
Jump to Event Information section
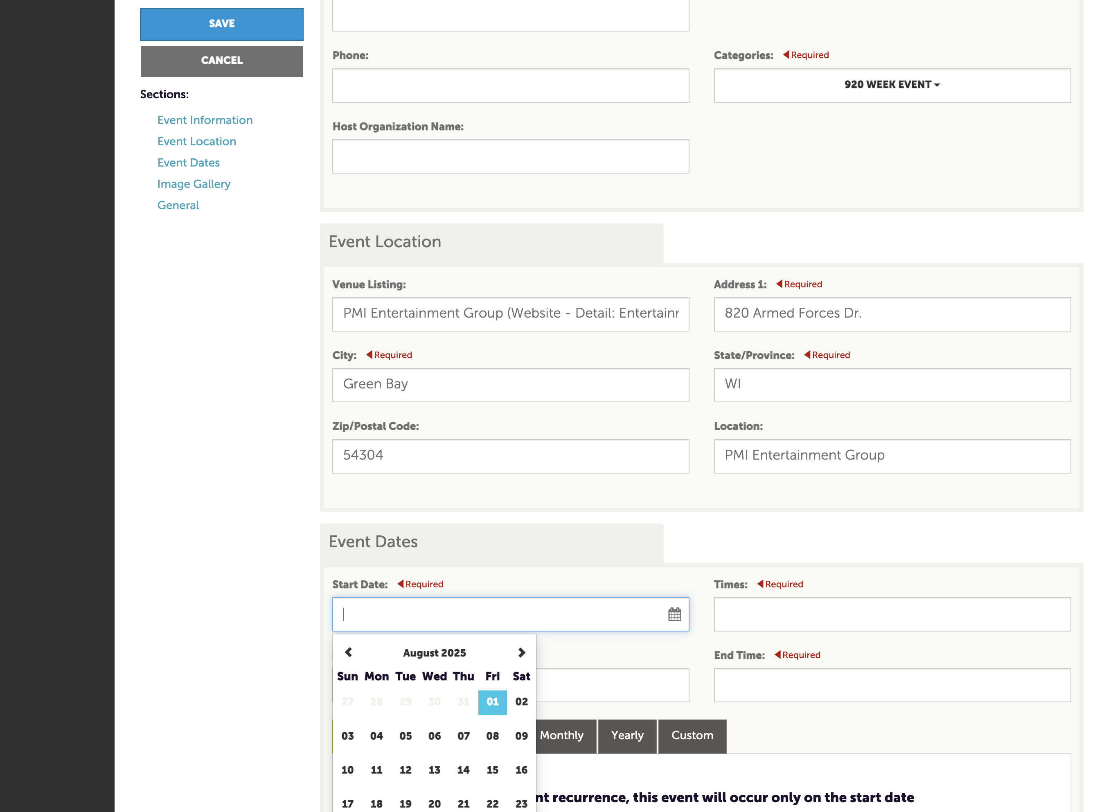point(205,120)
